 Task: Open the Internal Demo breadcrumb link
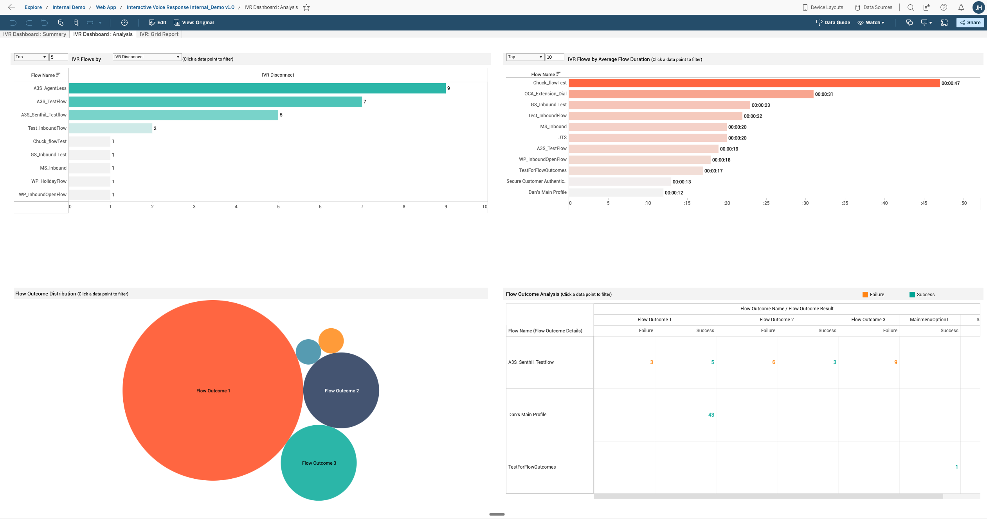point(69,7)
